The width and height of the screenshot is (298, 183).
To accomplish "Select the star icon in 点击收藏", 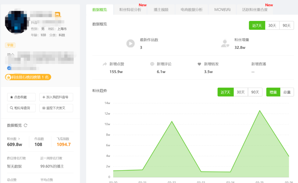I will tap(11, 97).
